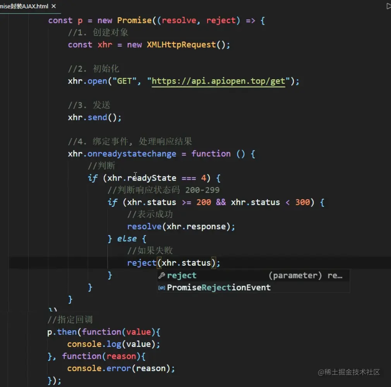Screen dimensions: 391x387
Task: Click the //4. 绑定事件 comment line
Action: pos(130,142)
